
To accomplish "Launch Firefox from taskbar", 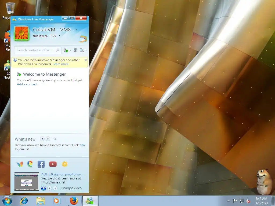I will tap(74, 201).
